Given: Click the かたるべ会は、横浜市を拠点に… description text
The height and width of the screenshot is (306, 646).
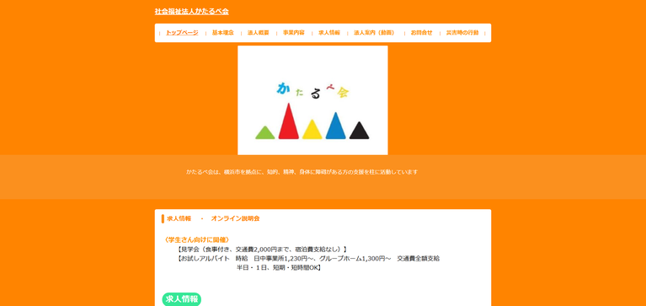Looking at the screenshot, I should click(302, 172).
